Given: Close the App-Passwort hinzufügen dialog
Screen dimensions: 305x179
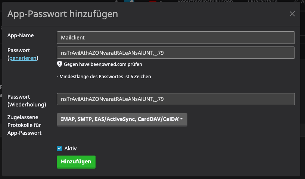Looking at the screenshot, I should tap(292, 14).
